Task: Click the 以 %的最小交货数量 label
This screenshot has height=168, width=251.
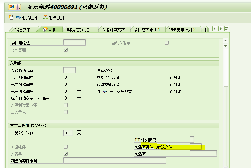Action: point(114,91)
